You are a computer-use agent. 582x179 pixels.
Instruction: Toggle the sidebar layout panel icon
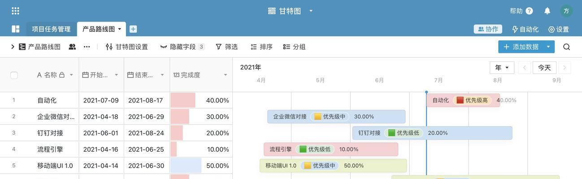tap(16, 29)
